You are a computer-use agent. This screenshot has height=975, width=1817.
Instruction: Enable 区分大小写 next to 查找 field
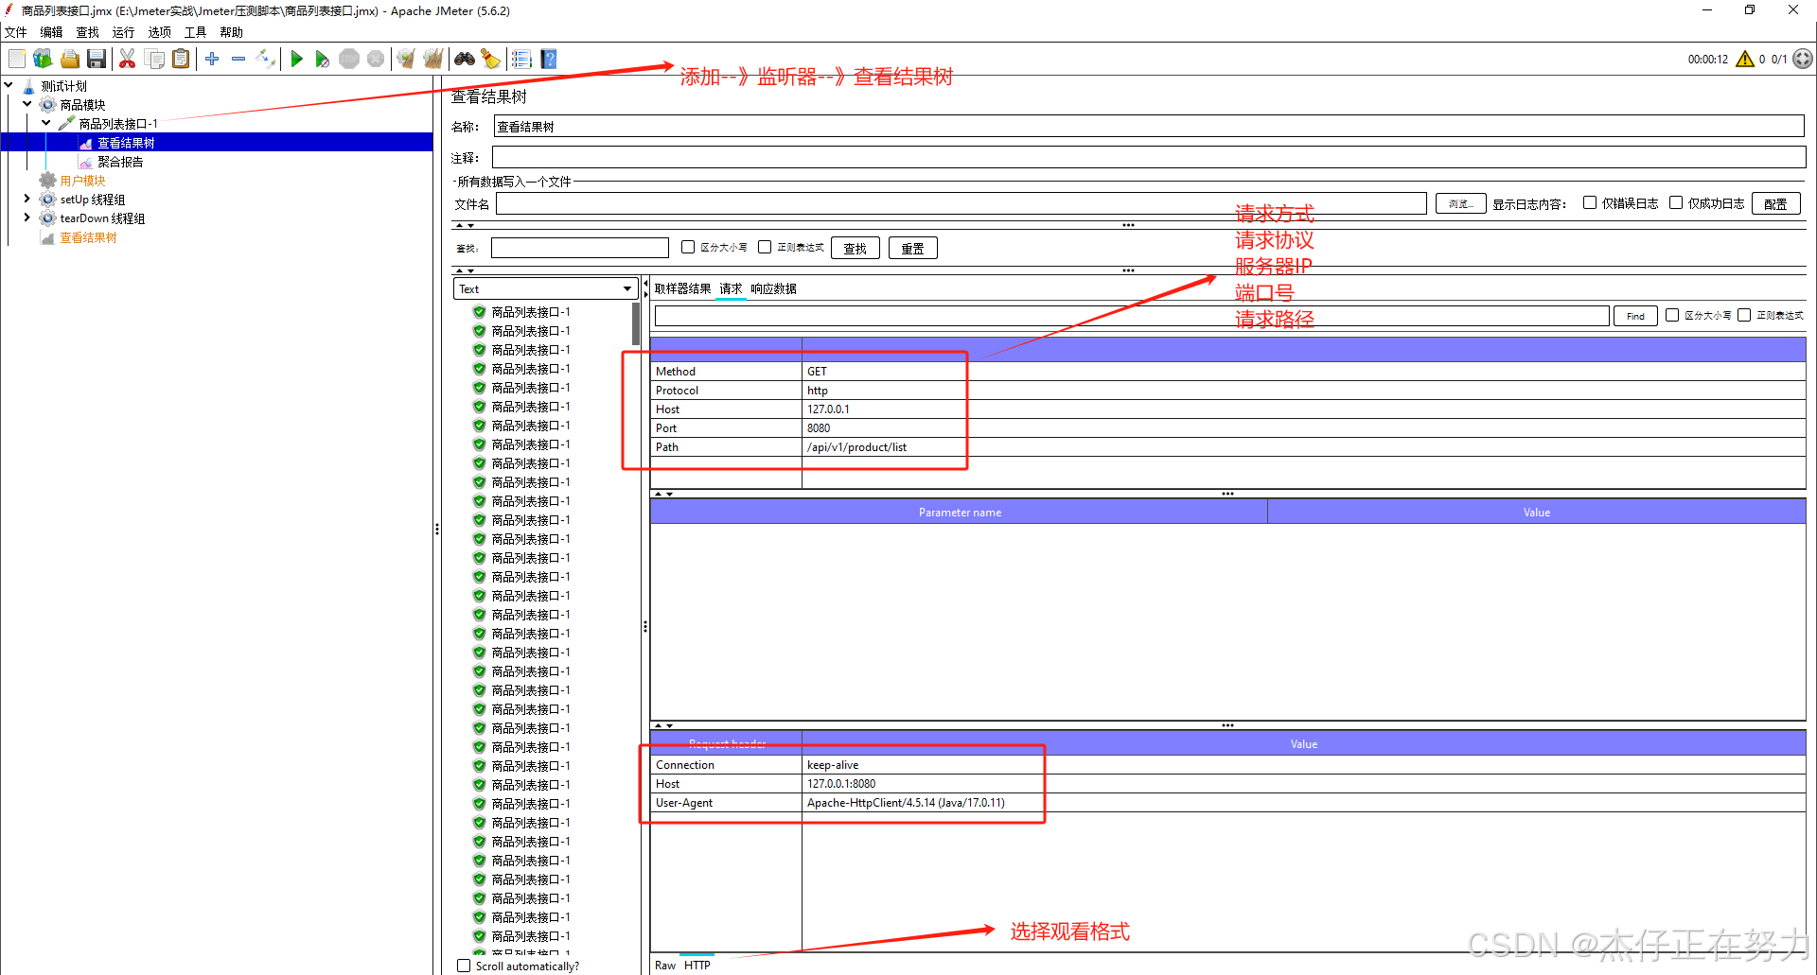688,247
